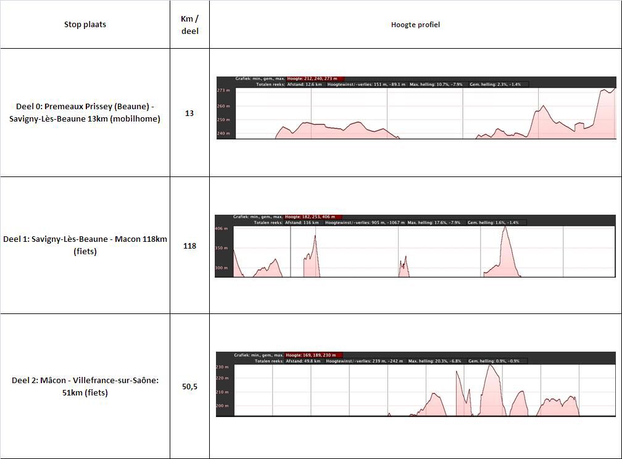Click "Max. helling: 20.3%, -6.8%" statistic
Image resolution: width=622 pixels, height=459 pixels.
pos(435,361)
